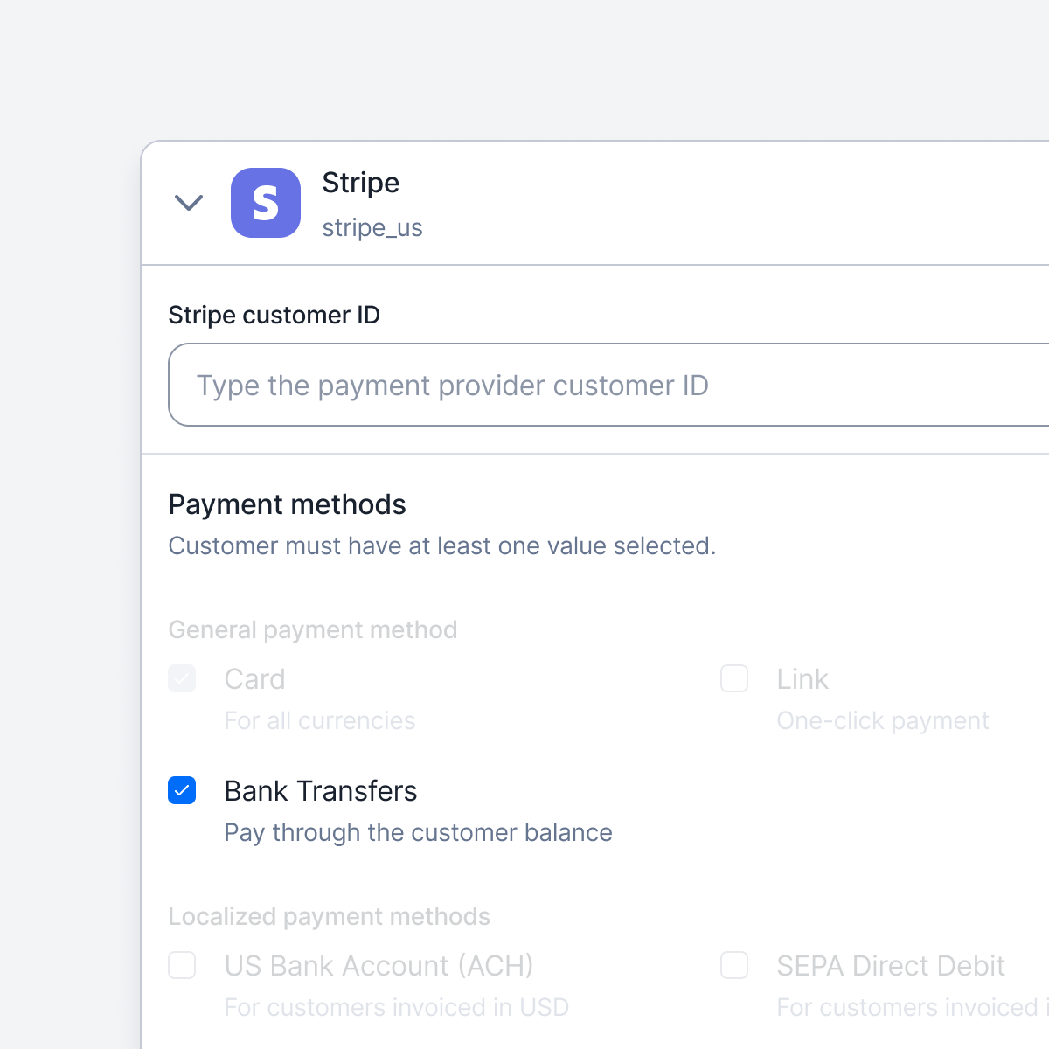Click the US Bank Account (ACH) label

coord(379,966)
